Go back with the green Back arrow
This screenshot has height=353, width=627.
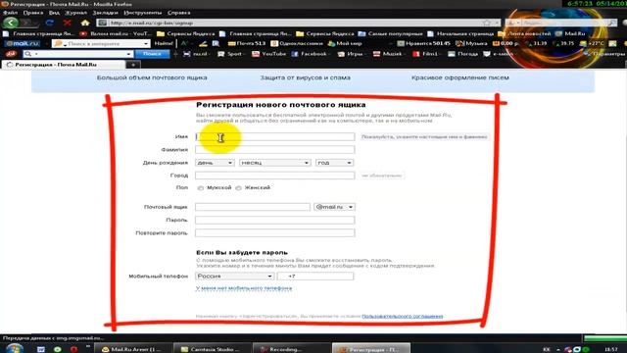tap(11, 24)
